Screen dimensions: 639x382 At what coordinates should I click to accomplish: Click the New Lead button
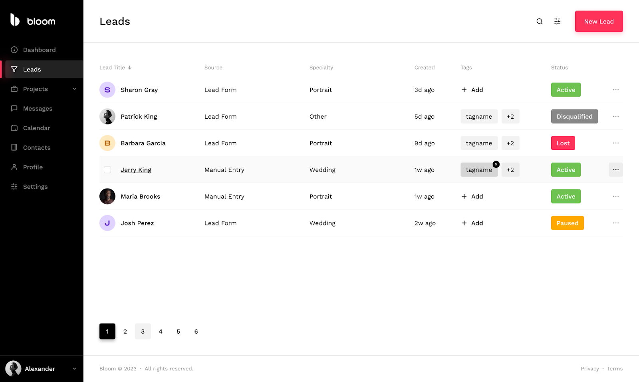pos(598,22)
